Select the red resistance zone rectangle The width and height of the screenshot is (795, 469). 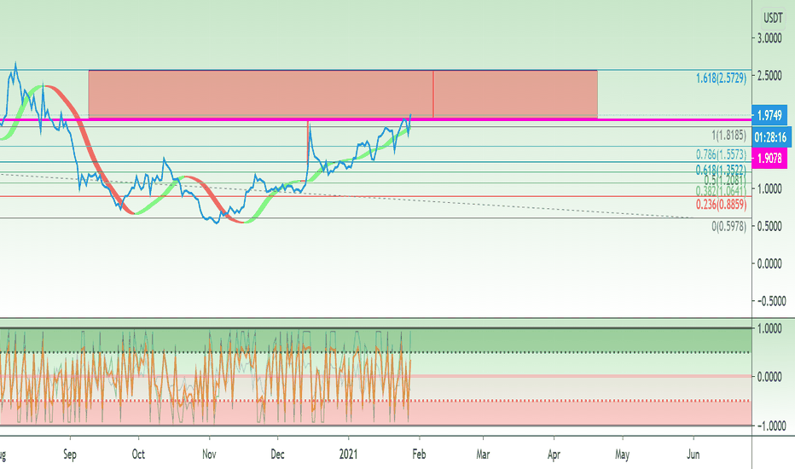tap(343, 94)
